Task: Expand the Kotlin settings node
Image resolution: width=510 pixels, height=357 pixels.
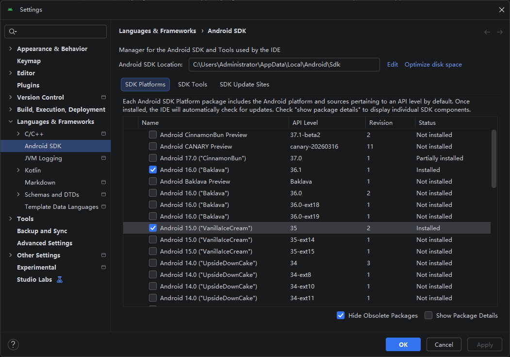Action: click(x=18, y=170)
